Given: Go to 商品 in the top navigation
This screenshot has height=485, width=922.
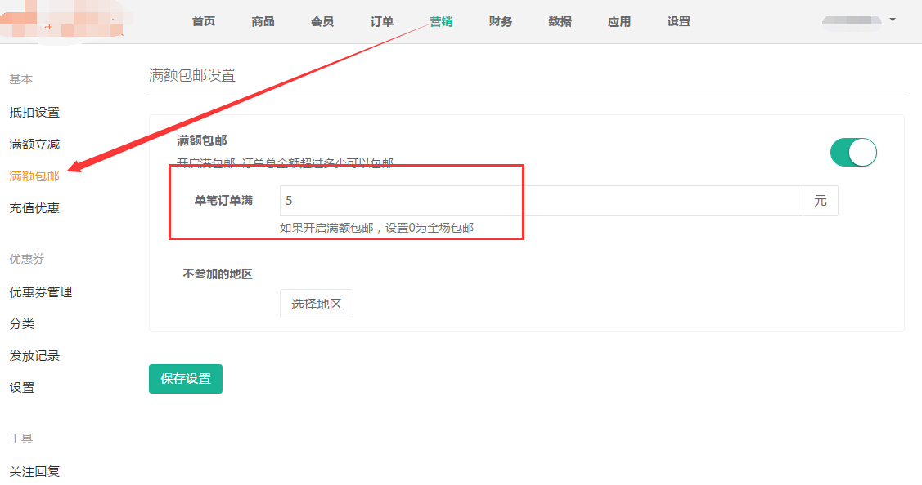Looking at the screenshot, I should coord(263,22).
